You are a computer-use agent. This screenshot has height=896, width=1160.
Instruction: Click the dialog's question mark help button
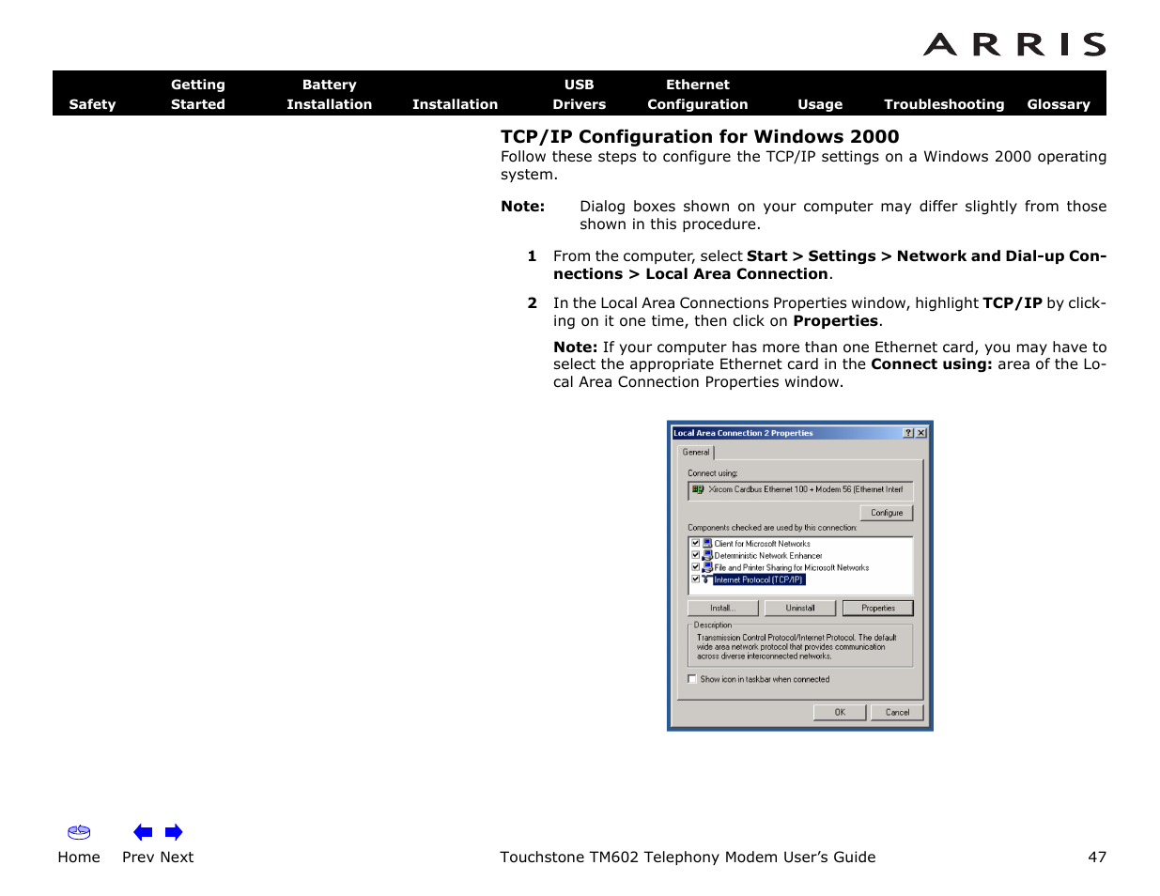[x=908, y=433]
